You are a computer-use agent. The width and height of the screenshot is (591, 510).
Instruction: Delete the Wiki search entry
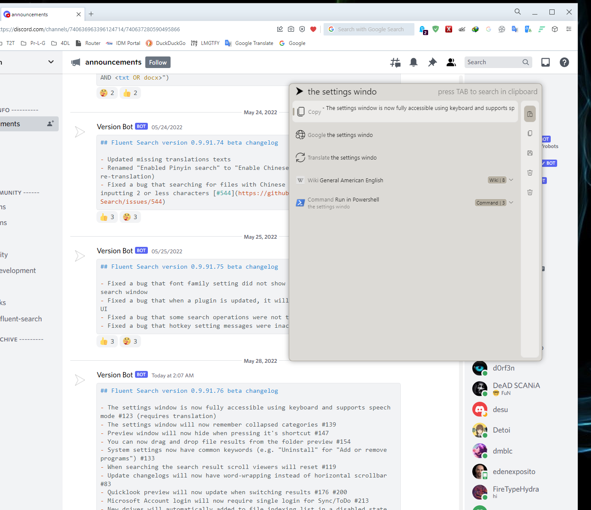click(530, 172)
